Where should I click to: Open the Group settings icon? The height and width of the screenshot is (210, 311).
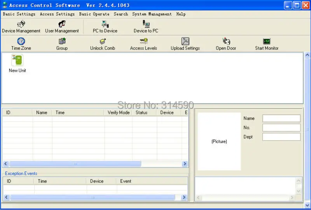[x=62, y=41]
